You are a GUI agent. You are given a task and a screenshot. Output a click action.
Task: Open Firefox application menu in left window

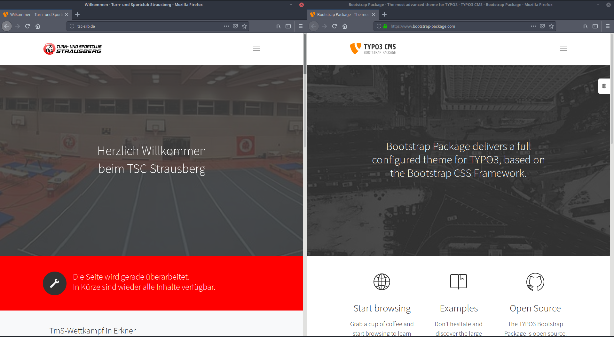301,26
